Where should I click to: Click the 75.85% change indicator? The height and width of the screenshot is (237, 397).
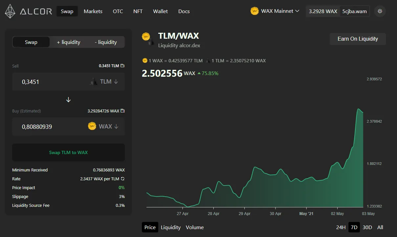point(208,73)
